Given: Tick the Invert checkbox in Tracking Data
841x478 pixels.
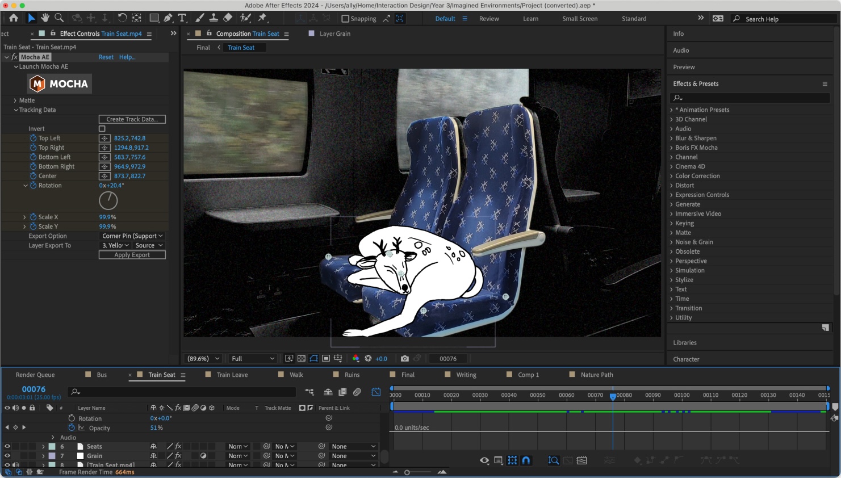Looking at the screenshot, I should (x=102, y=129).
